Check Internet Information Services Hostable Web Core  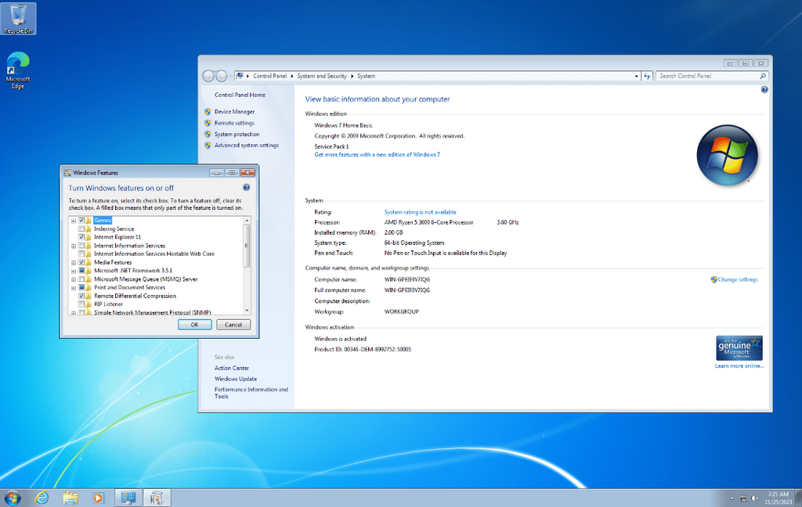pos(81,254)
